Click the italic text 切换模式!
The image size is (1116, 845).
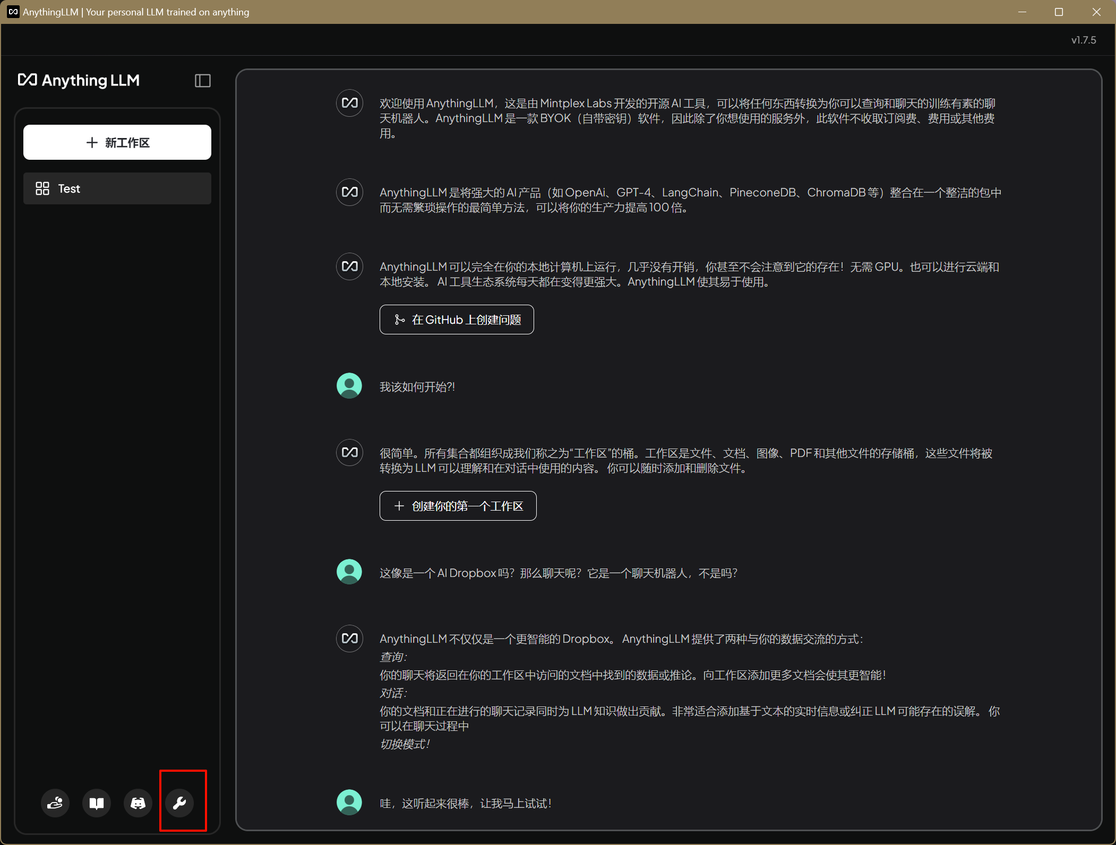coord(405,744)
